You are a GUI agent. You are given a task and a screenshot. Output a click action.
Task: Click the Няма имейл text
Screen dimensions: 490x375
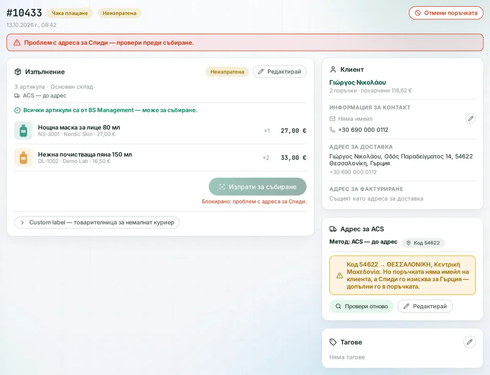tap(355, 119)
